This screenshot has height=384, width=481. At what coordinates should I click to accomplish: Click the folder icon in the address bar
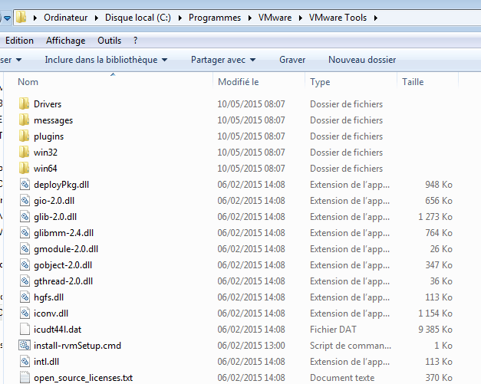(21, 17)
